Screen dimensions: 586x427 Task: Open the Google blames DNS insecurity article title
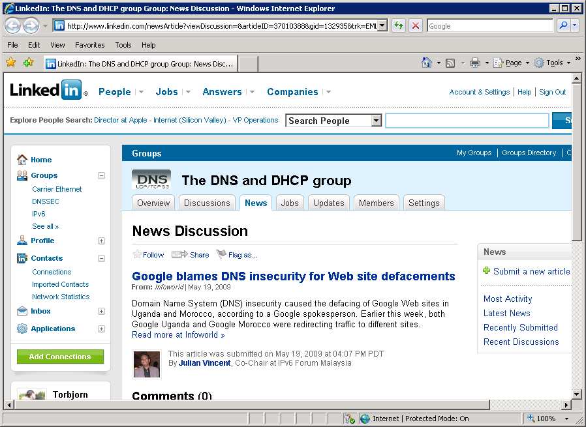(294, 276)
